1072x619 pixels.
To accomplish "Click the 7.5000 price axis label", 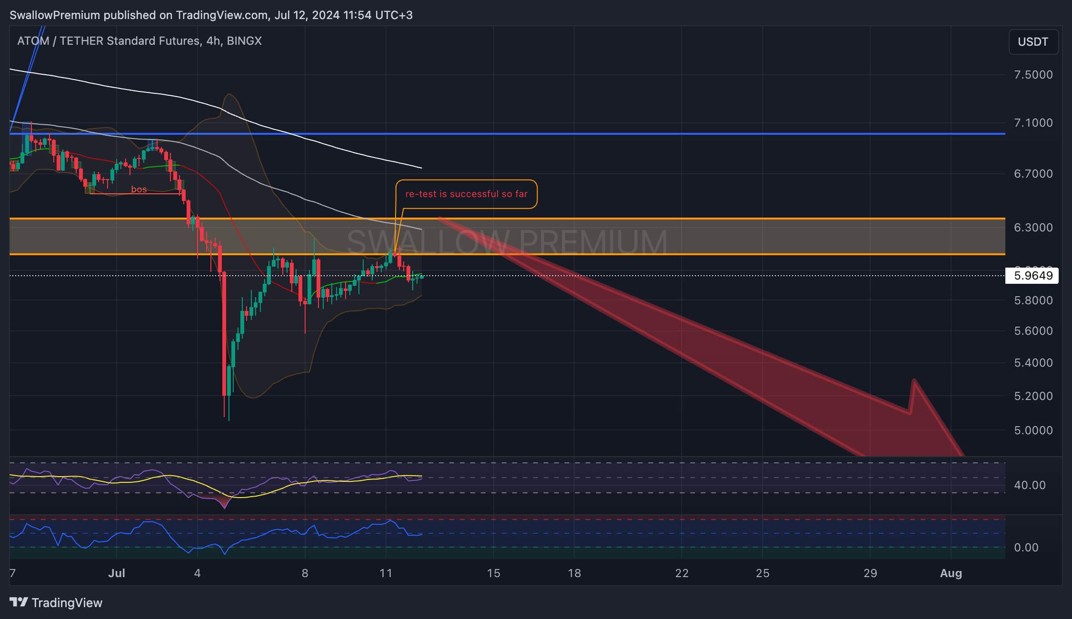I will [x=1033, y=75].
